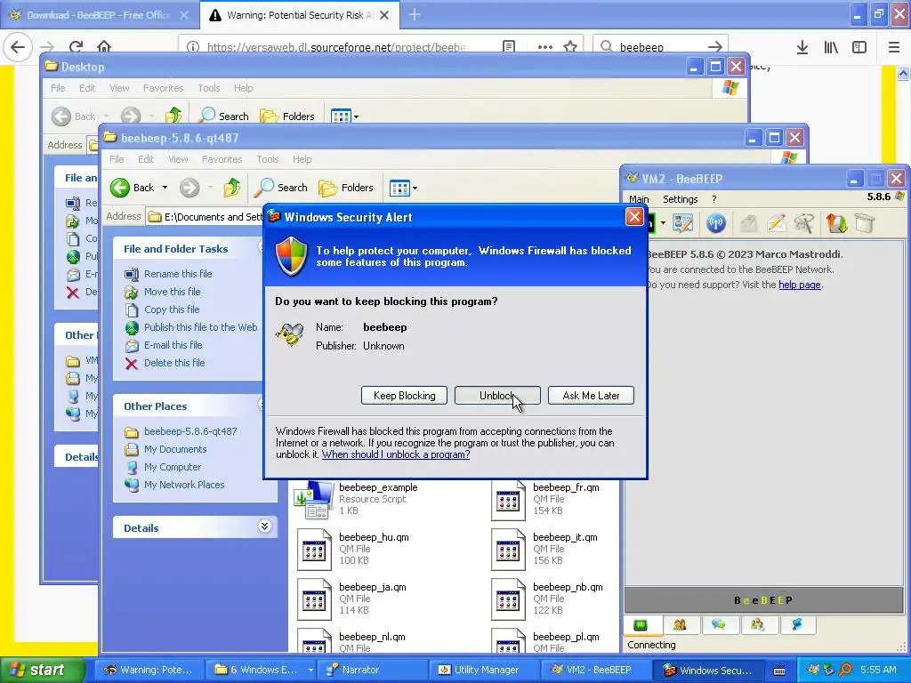
Task: Select the beebeep_example resource script file
Action: click(x=356, y=500)
